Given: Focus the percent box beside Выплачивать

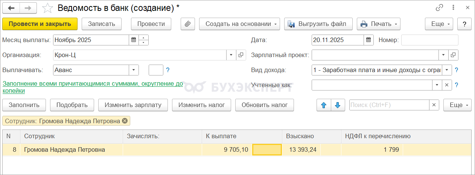Looking at the screenshot, I should click(156, 70).
